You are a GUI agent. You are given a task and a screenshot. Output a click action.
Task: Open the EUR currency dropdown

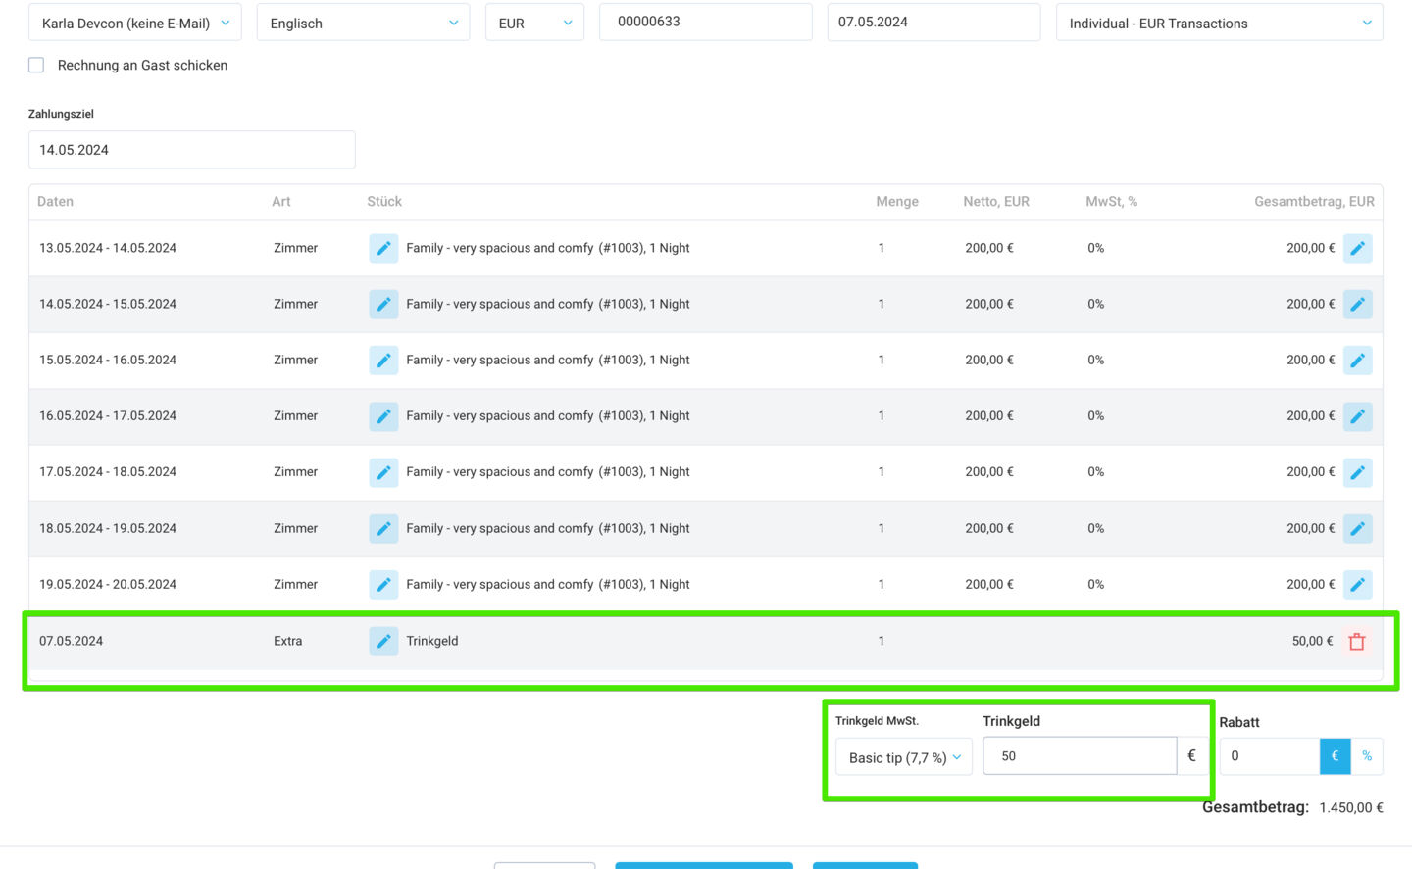(534, 23)
